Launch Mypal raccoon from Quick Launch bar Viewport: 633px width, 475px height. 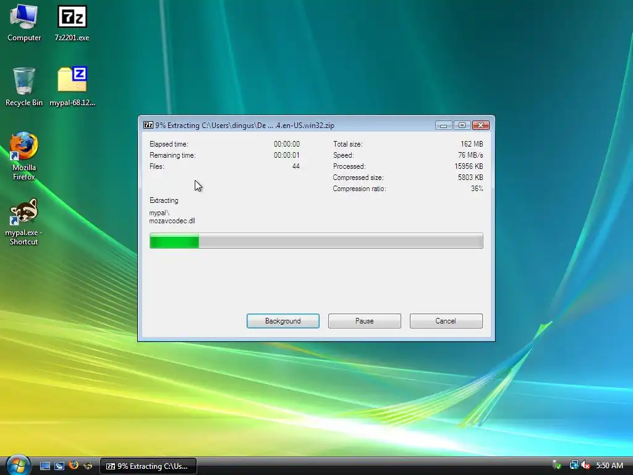point(88,466)
